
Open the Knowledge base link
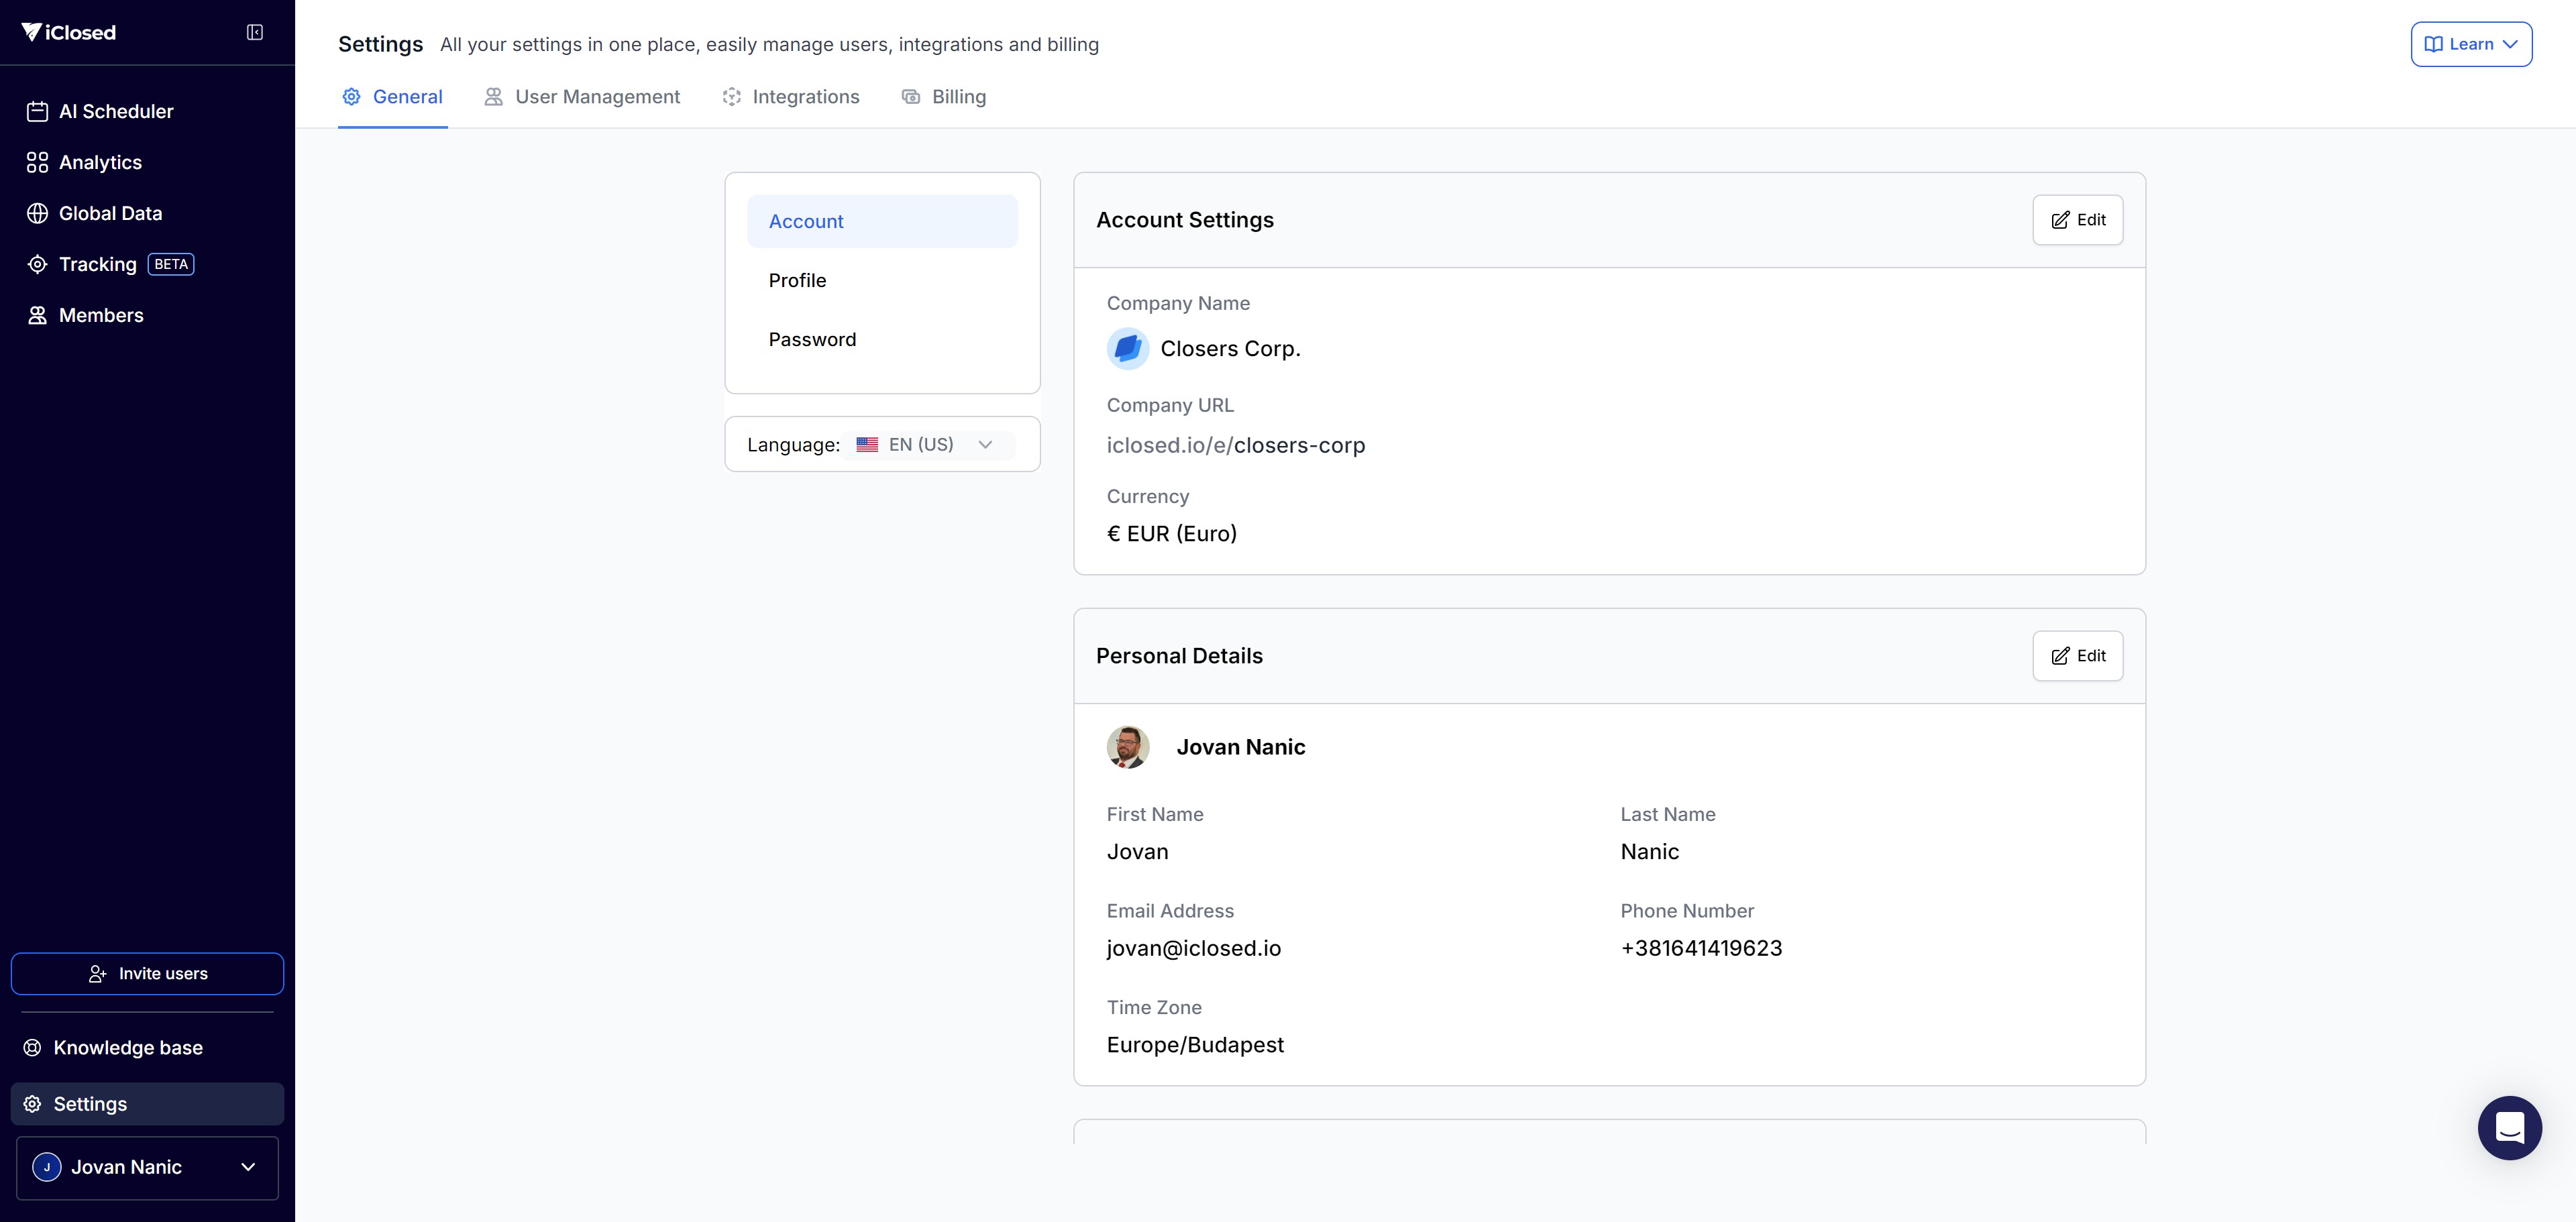pos(127,1047)
